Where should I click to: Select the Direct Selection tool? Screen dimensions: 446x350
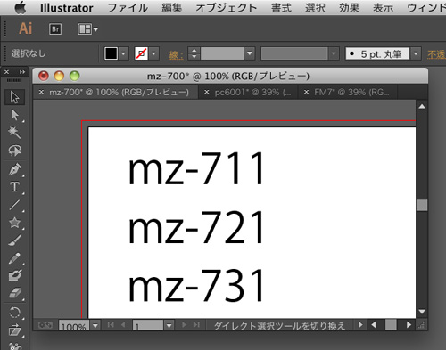point(14,115)
